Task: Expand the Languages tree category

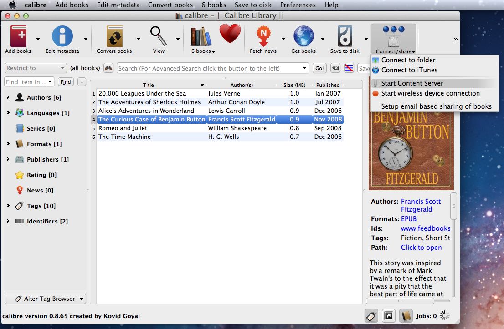Action: (8, 113)
